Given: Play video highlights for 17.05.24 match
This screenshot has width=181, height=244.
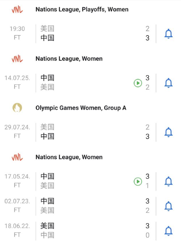Looking at the screenshot, I should coord(138,181).
